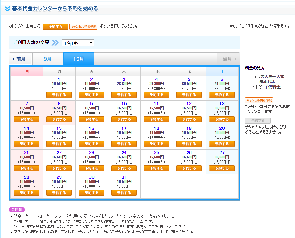Reserve October 5 priced 36,500円
This screenshot has width=295, height=238.
click(x=189, y=95)
